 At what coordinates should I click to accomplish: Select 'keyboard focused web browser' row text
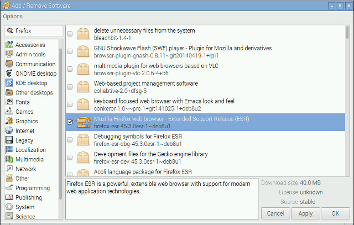click(164, 101)
